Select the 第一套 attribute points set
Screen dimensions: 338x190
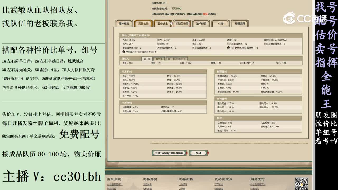click(147, 59)
